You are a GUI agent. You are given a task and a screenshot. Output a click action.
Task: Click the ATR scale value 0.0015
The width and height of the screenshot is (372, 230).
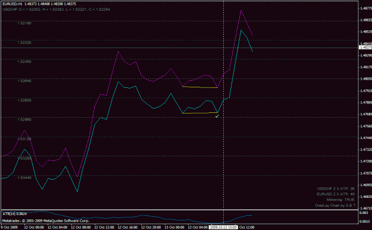tap(365, 222)
